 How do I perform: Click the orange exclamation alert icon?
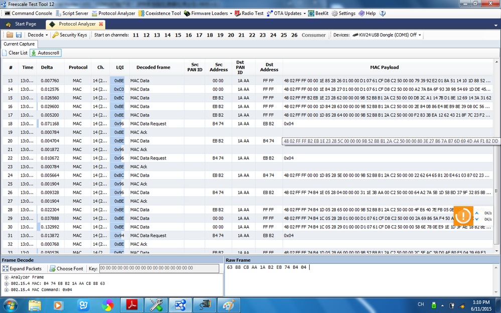coord(463,216)
